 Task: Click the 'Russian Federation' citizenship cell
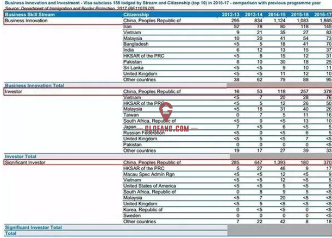tap(144, 133)
